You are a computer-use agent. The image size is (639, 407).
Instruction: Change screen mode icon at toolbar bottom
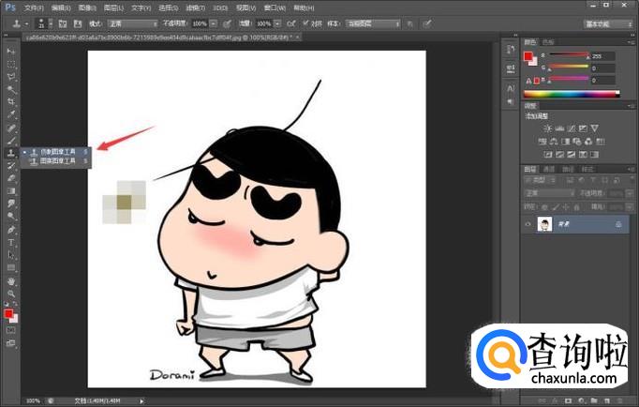pyautogui.click(x=11, y=343)
